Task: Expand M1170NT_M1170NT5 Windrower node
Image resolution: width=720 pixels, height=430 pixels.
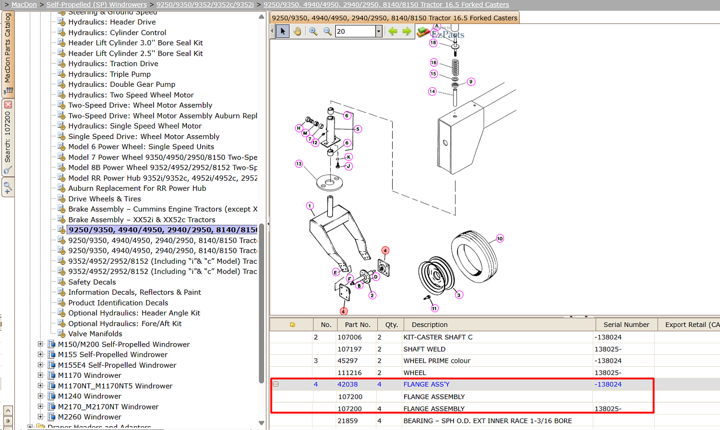Action: pos(41,386)
